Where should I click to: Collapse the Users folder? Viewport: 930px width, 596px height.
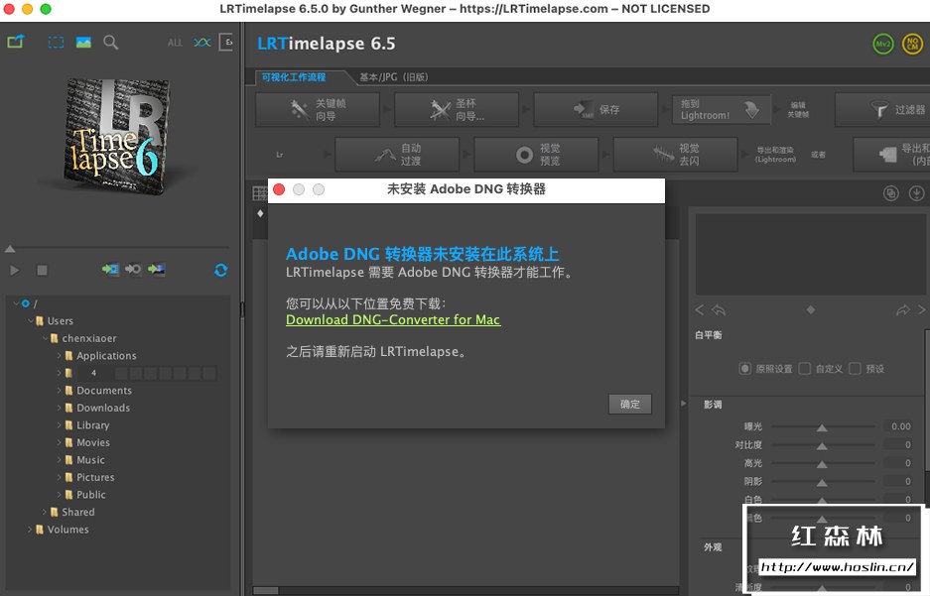(x=30, y=320)
